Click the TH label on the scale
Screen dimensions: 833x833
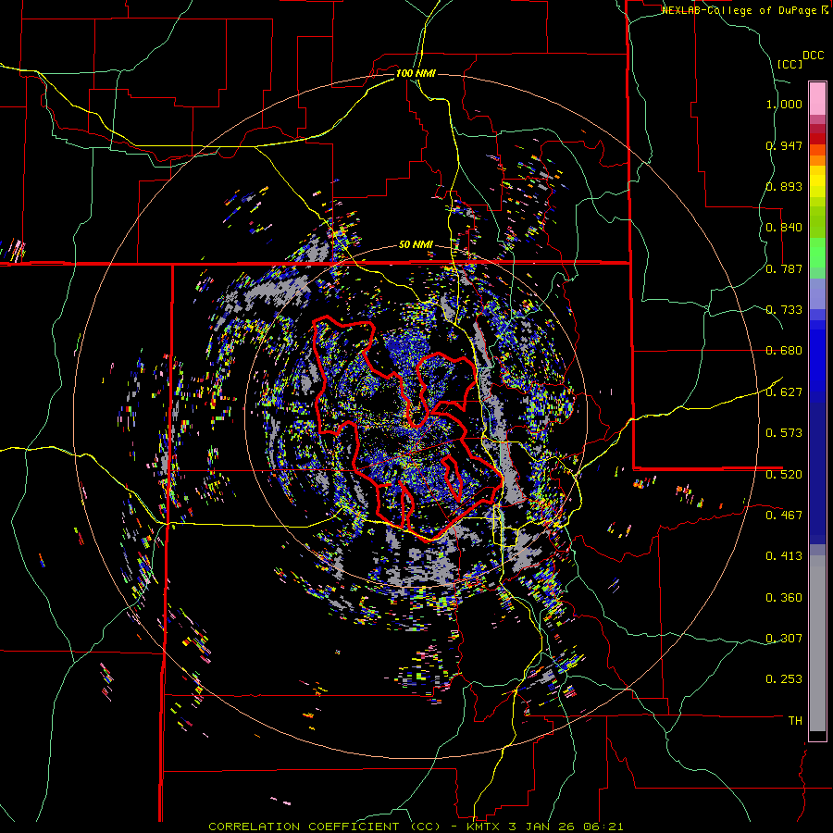(795, 721)
